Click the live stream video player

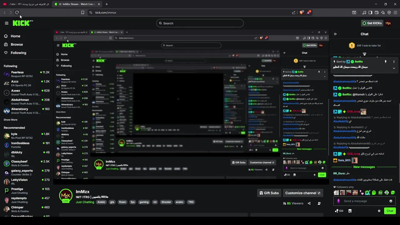[191, 107]
